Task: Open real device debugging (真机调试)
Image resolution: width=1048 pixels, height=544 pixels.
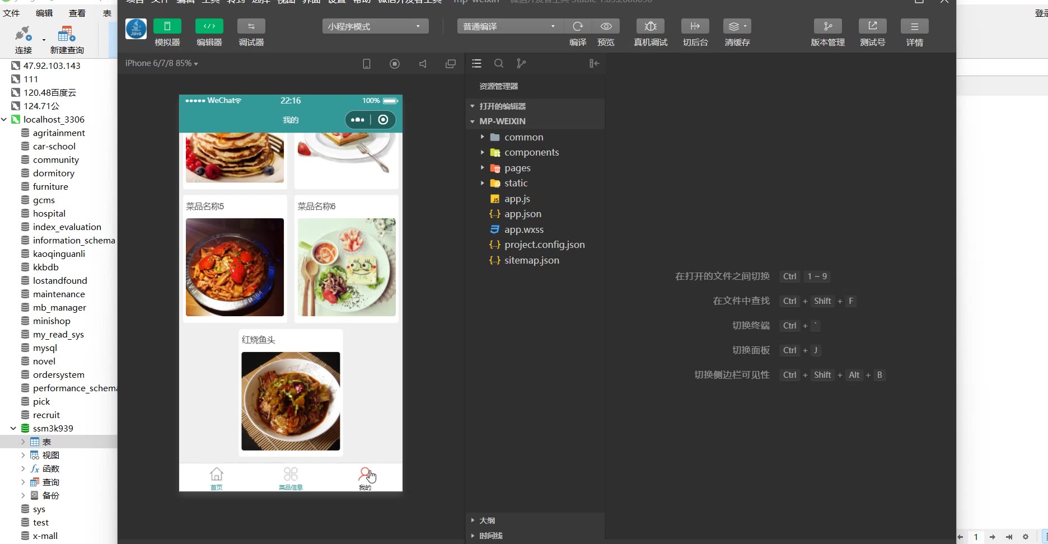Action: coord(650,26)
